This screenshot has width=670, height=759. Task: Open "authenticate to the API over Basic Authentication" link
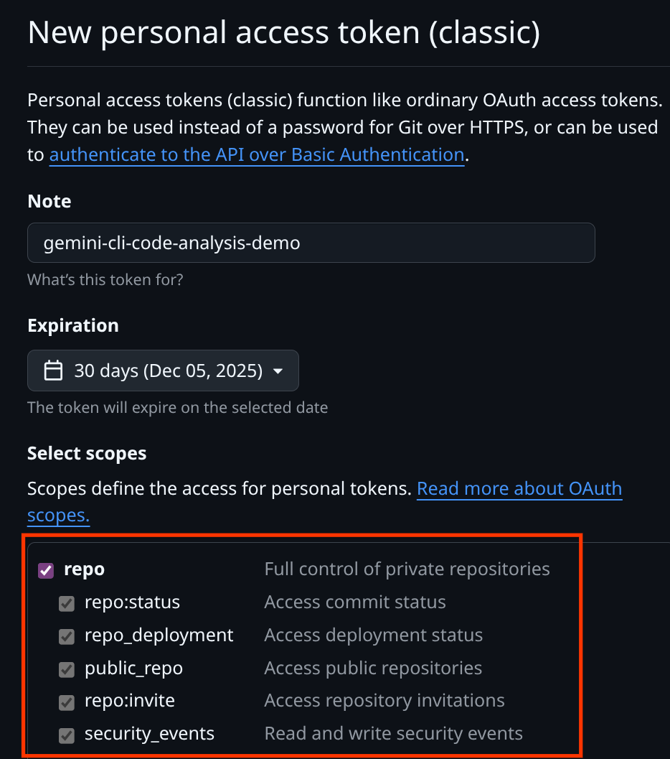point(256,154)
